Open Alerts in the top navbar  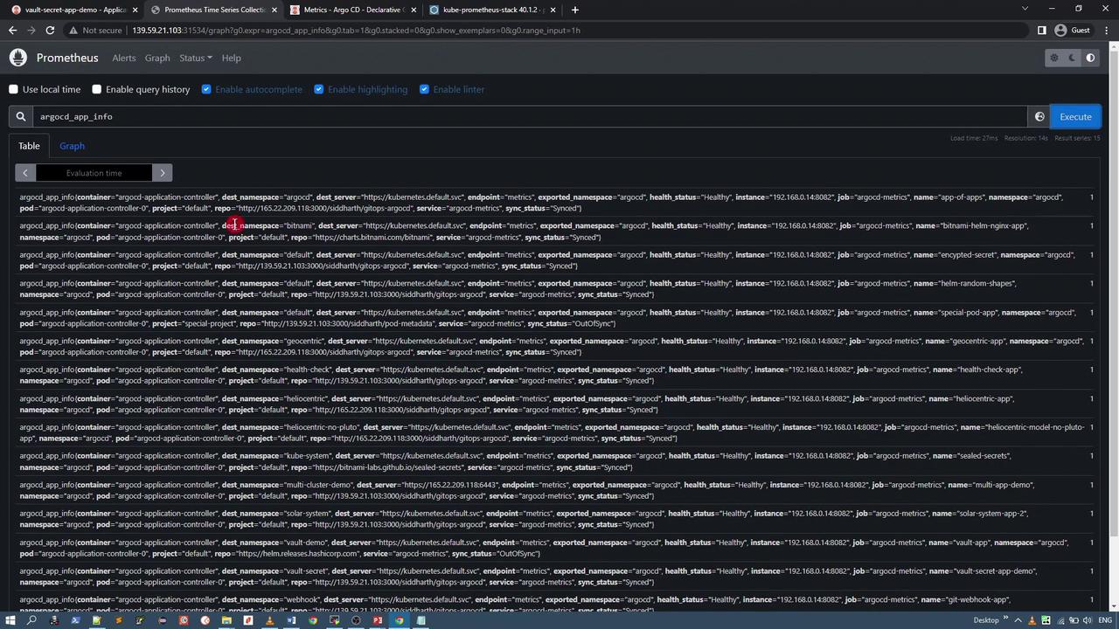[124, 58]
